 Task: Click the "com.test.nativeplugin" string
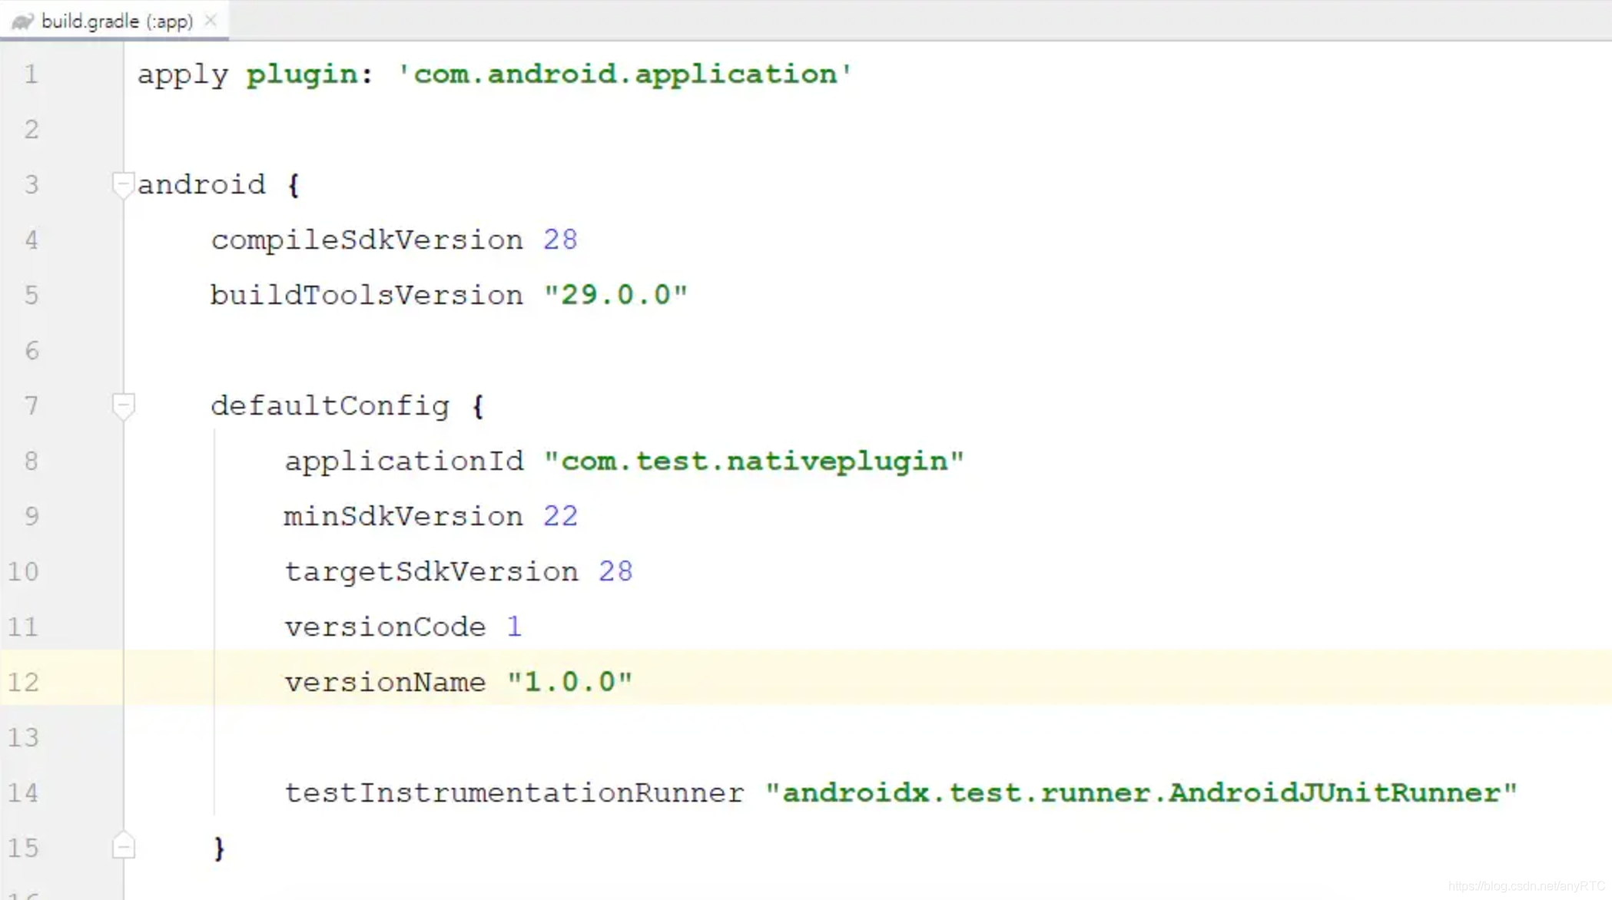pyautogui.click(x=754, y=462)
